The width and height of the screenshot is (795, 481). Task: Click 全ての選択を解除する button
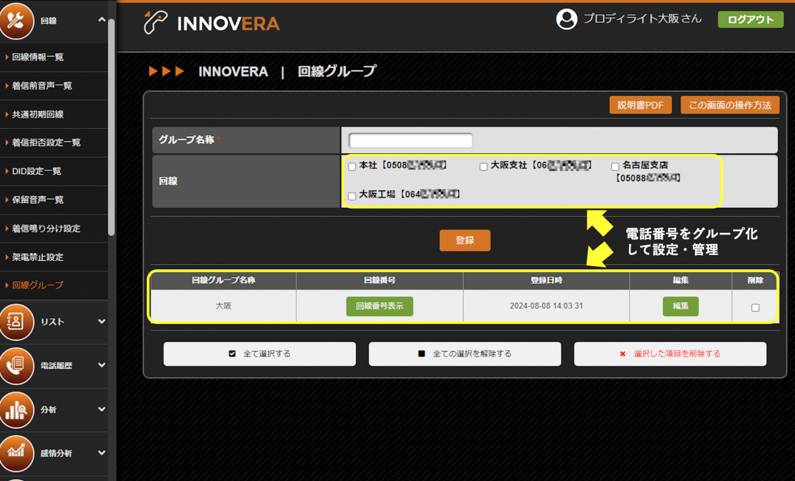tap(464, 353)
